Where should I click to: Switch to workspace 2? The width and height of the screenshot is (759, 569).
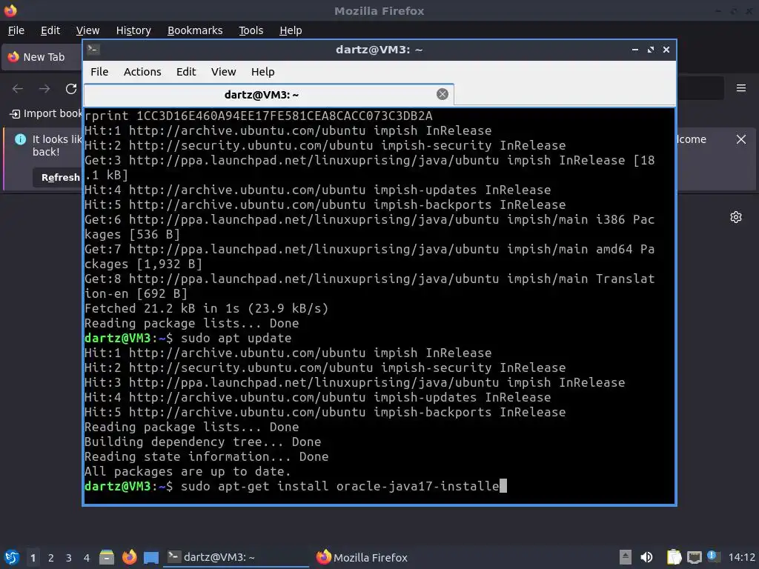click(x=51, y=558)
